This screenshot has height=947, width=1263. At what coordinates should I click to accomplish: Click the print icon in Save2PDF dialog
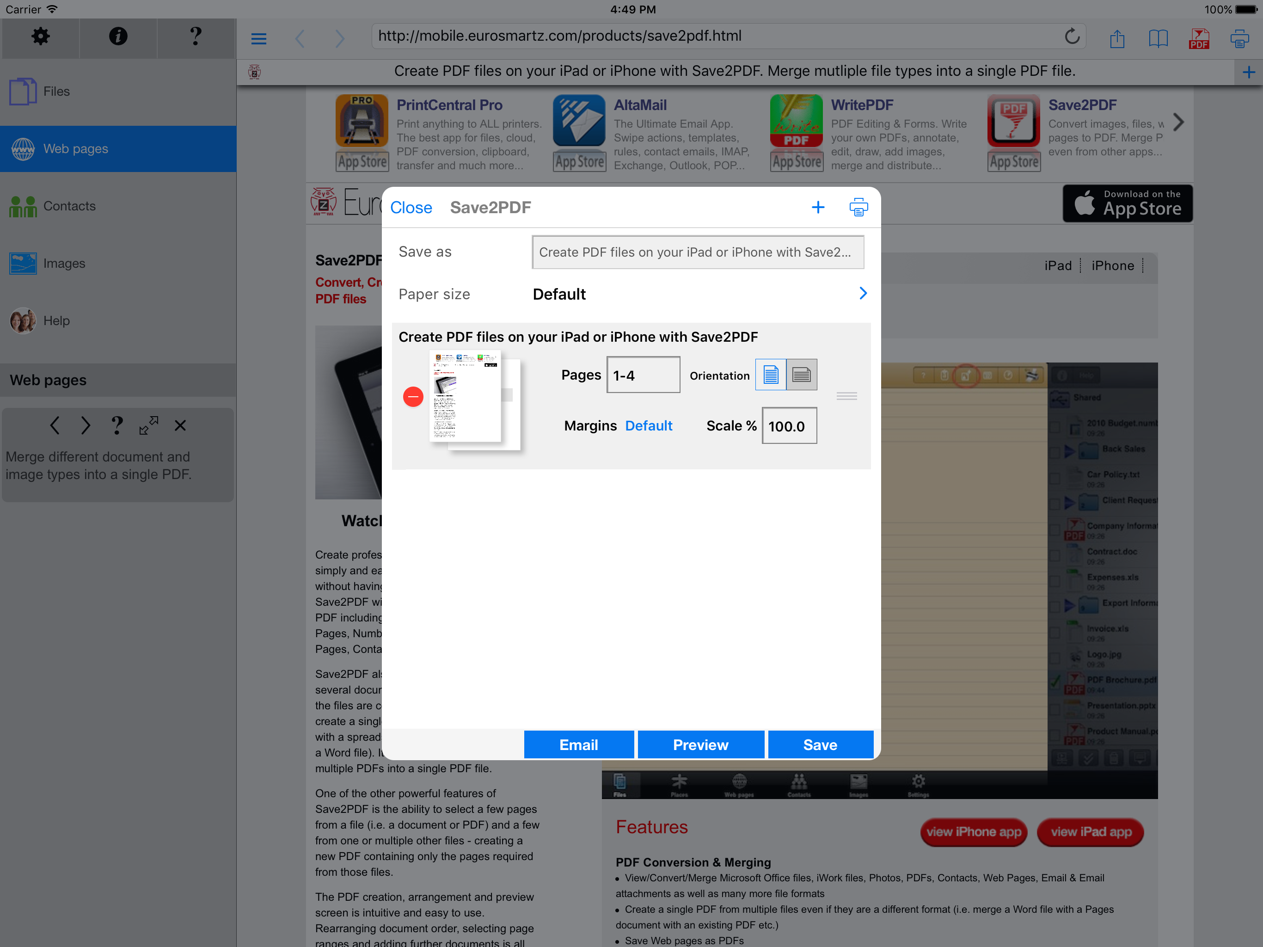pyautogui.click(x=858, y=207)
